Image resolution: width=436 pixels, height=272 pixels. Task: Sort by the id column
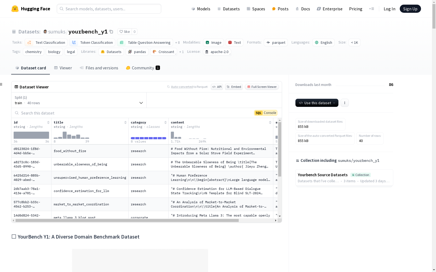tap(48, 122)
